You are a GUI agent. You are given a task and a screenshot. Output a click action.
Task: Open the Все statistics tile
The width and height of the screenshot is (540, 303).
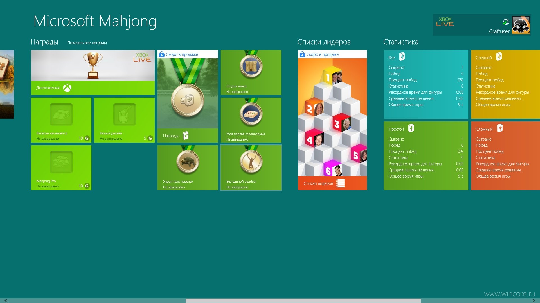[x=426, y=84]
